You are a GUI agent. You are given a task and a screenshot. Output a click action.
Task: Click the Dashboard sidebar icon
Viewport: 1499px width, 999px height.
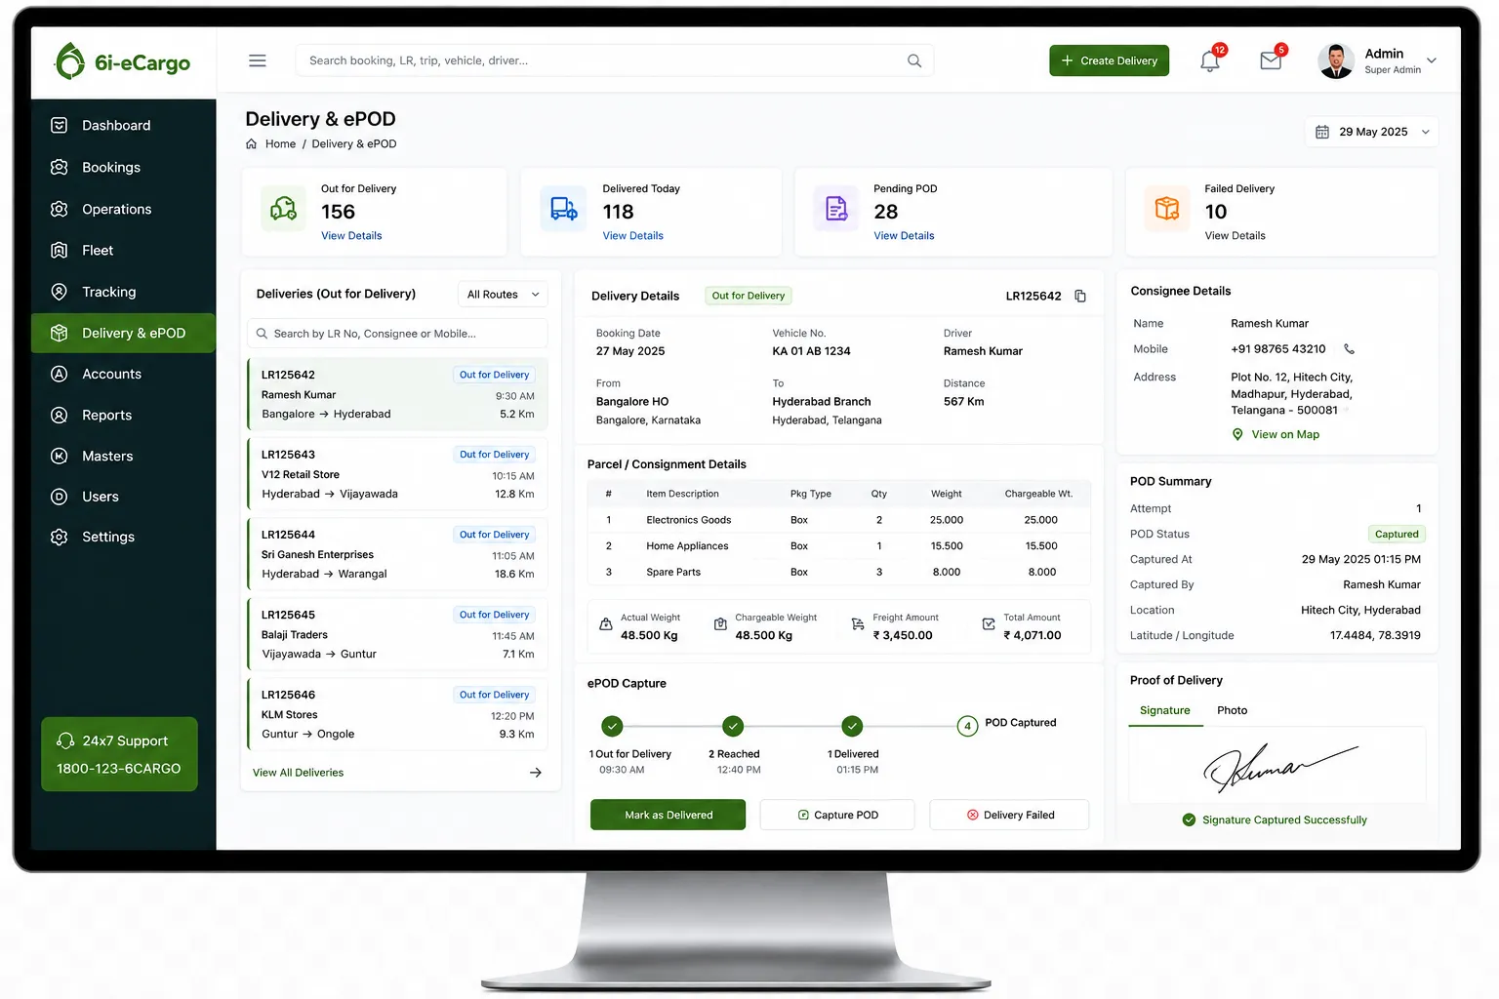(60, 126)
